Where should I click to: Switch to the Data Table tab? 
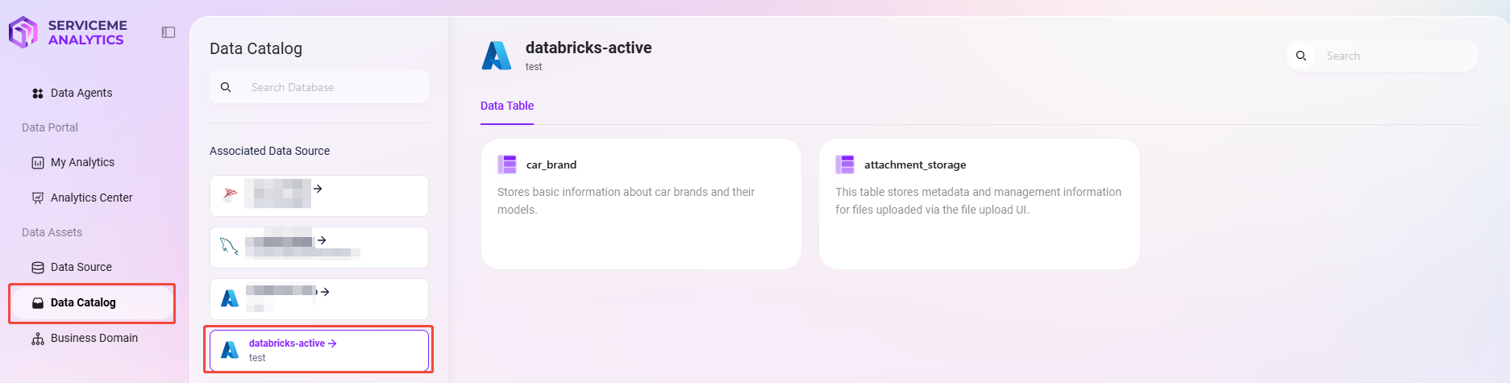pyautogui.click(x=507, y=106)
